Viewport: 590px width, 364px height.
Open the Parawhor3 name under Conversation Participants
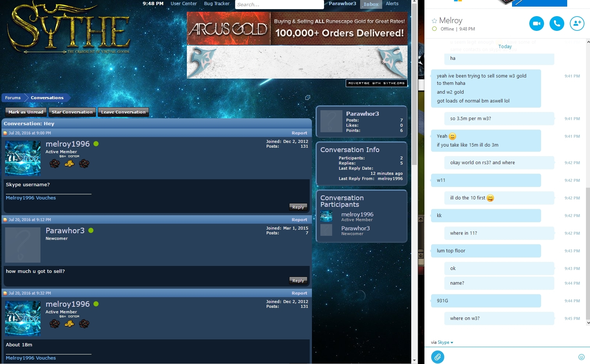[355, 228]
